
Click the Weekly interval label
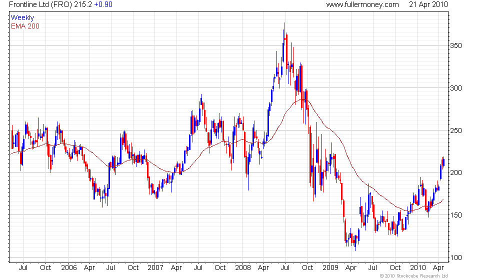(x=22, y=18)
